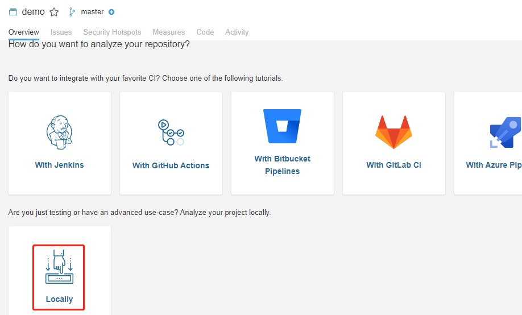The width and height of the screenshot is (522, 315).
Task: Click the GitHub Actions workflow icon
Action: pos(171,132)
